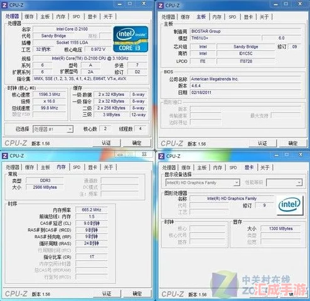The width and height of the screenshot is (310, 301).
Task: Open SPD tab in memory window
Action: pyautogui.click(x=77, y=167)
